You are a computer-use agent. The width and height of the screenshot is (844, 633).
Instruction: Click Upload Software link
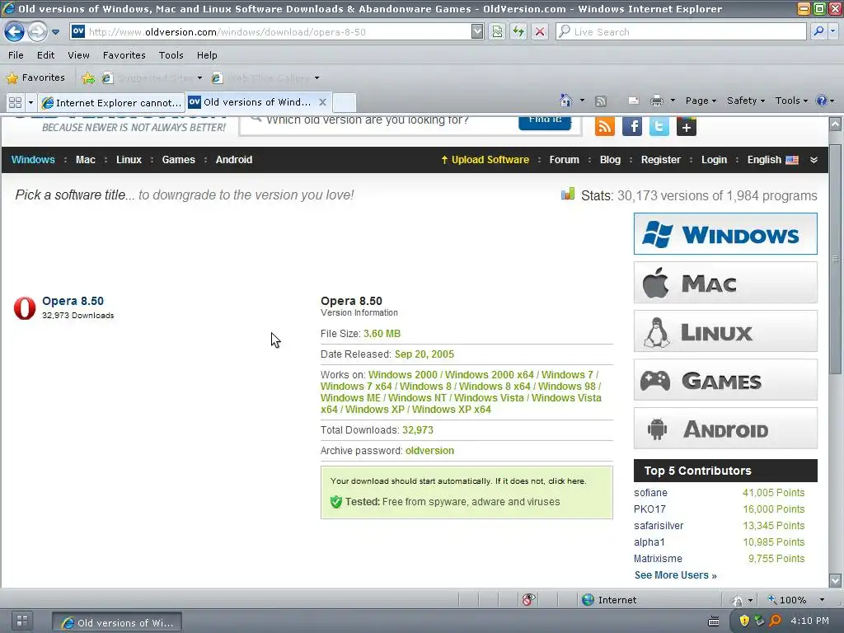(485, 160)
